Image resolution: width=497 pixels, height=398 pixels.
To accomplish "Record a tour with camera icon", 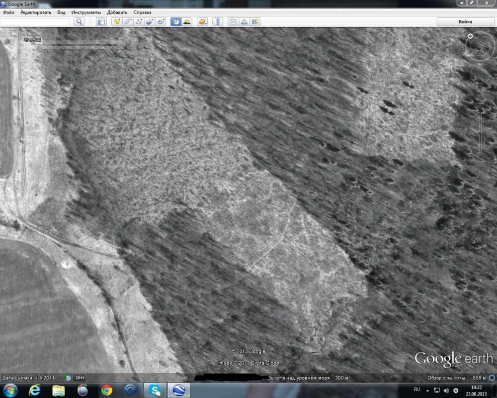I will [161, 22].
